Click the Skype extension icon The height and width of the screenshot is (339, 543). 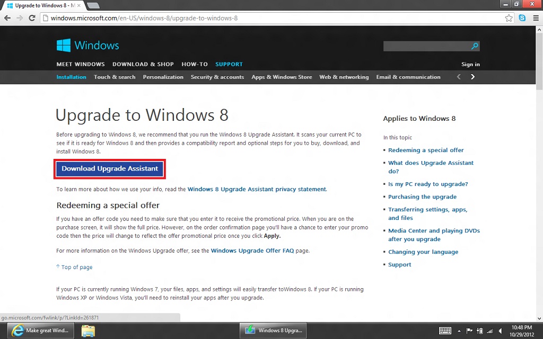click(x=522, y=18)
